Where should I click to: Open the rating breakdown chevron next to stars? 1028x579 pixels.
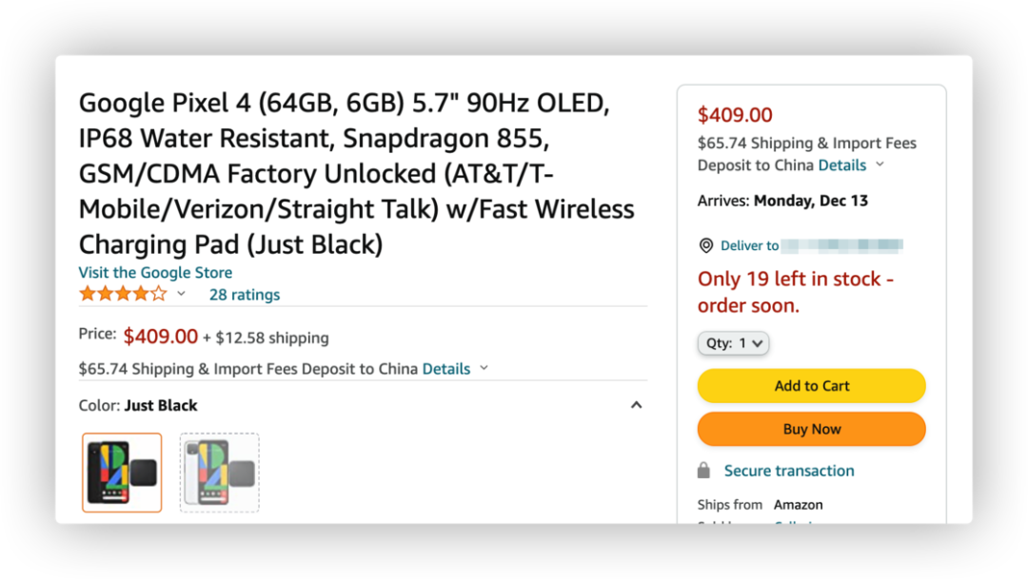[181, 294]
